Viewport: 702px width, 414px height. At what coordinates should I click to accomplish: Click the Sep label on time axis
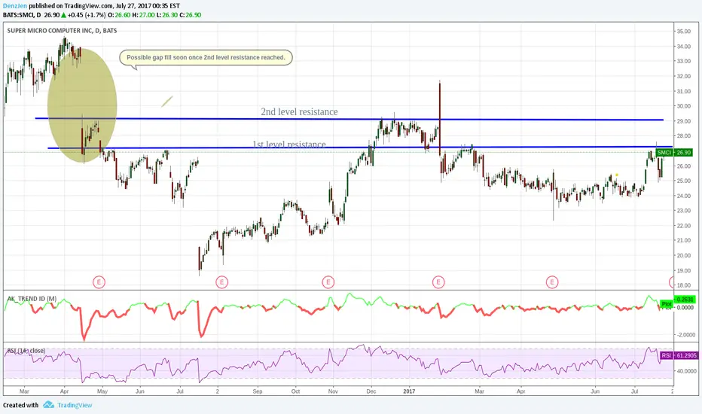(258, 391)
